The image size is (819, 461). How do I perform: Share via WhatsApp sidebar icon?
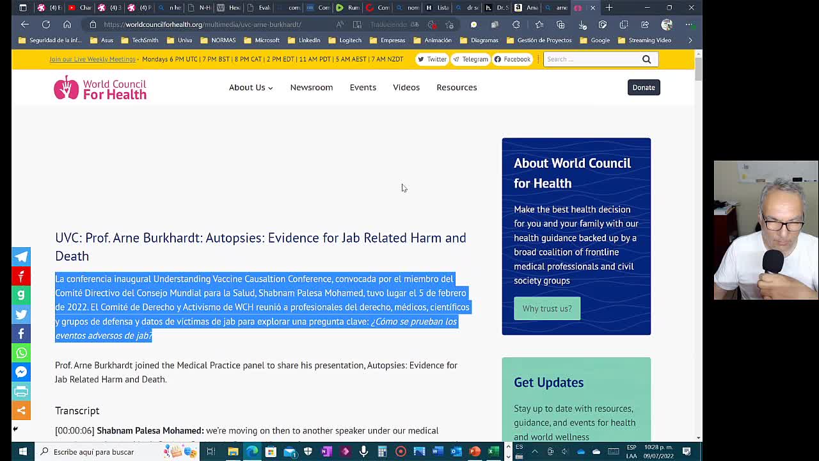[x=21, y=353]
